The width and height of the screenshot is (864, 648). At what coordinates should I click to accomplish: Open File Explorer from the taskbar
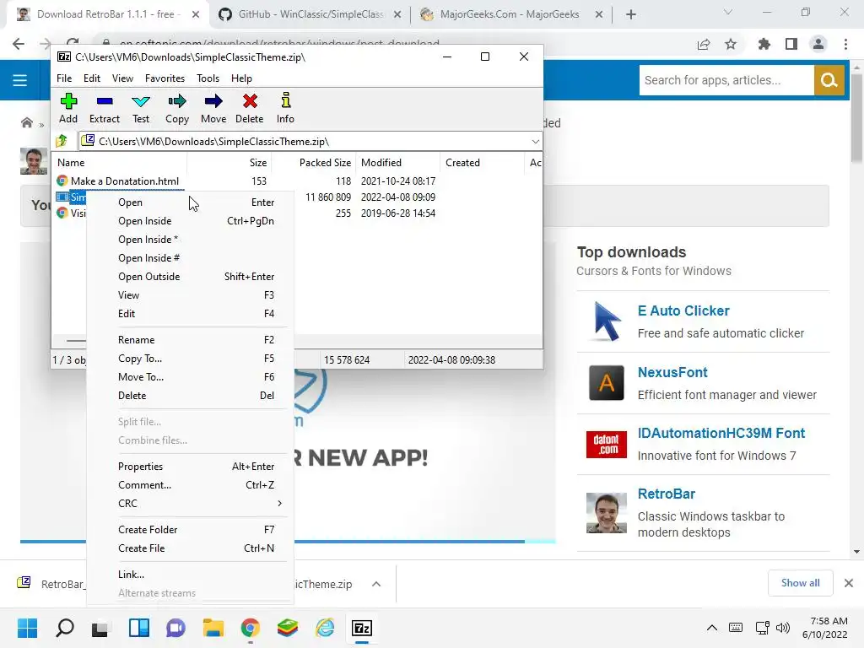coord(213,628)
